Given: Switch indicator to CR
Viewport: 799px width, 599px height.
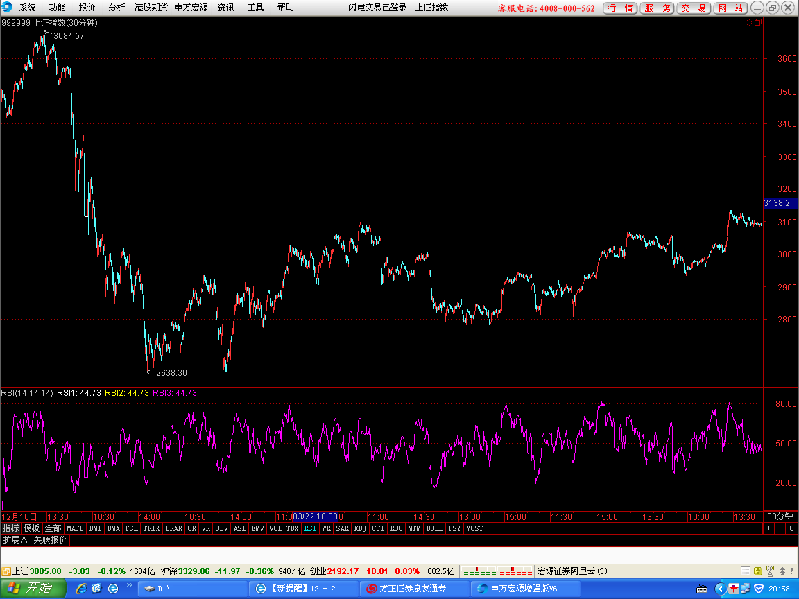Looking at the screenshot, I should pos(191,528).
